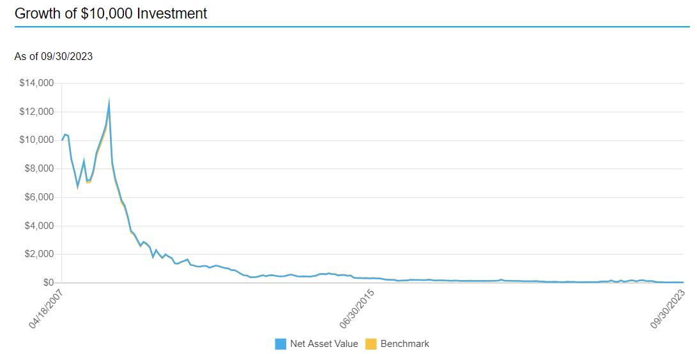Toggle the Benchmark series legend label
This screenshot has height=354, width=697.
(404, 344)
